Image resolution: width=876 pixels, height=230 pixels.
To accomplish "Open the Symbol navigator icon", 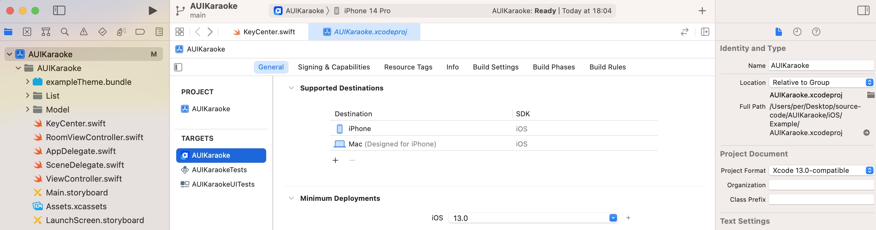I will pos(46,32).
